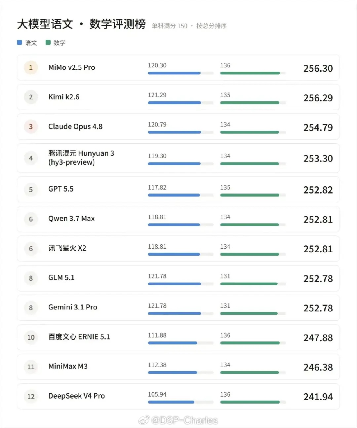Click the rank 1 badge for MiMo v2.5 Pro
The width and height of the screenshot is (357, 428).
(31, 68)
